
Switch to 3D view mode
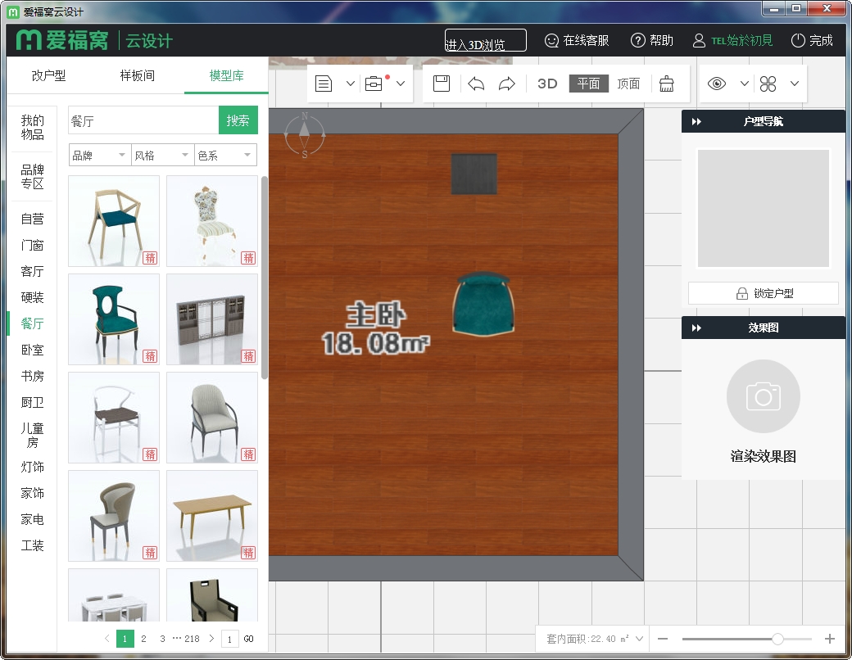[547, 84]
